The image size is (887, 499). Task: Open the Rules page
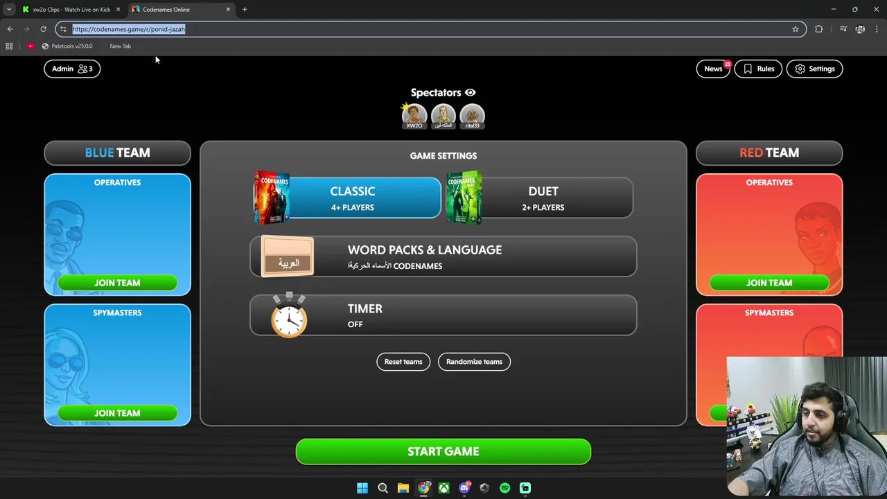click(x=758, y=69)
